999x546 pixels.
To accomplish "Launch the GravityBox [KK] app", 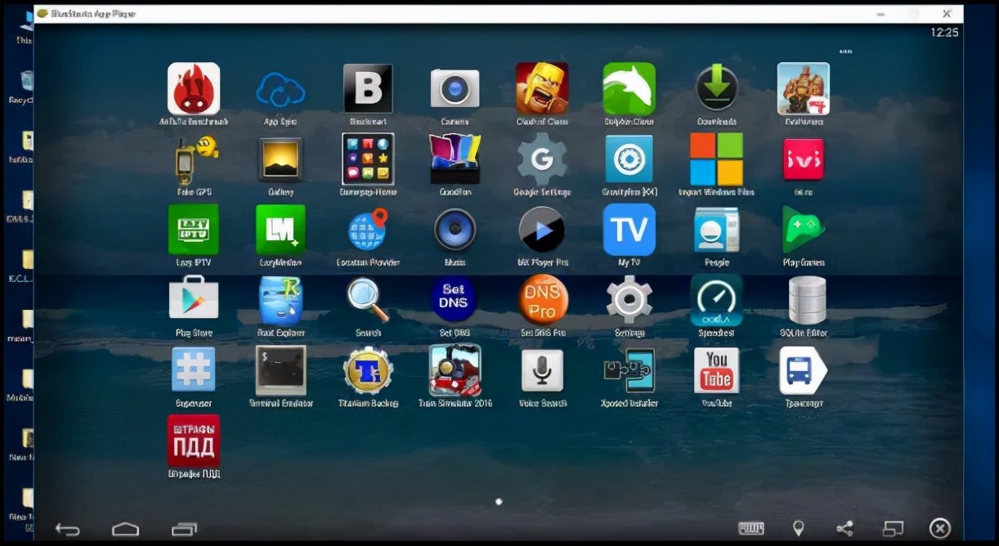I will [x=629, y=159].
